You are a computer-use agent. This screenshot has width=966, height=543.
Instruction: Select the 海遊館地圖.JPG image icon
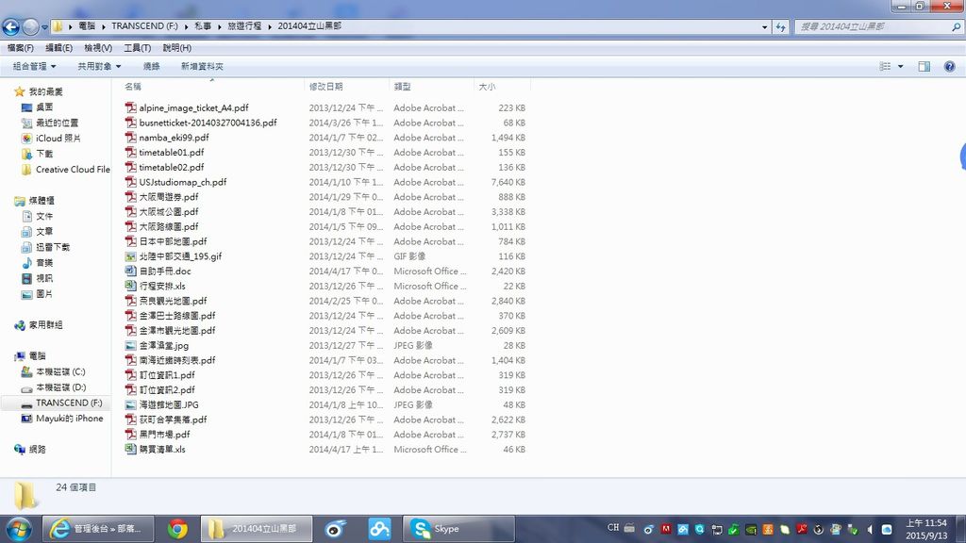(130, 404)
